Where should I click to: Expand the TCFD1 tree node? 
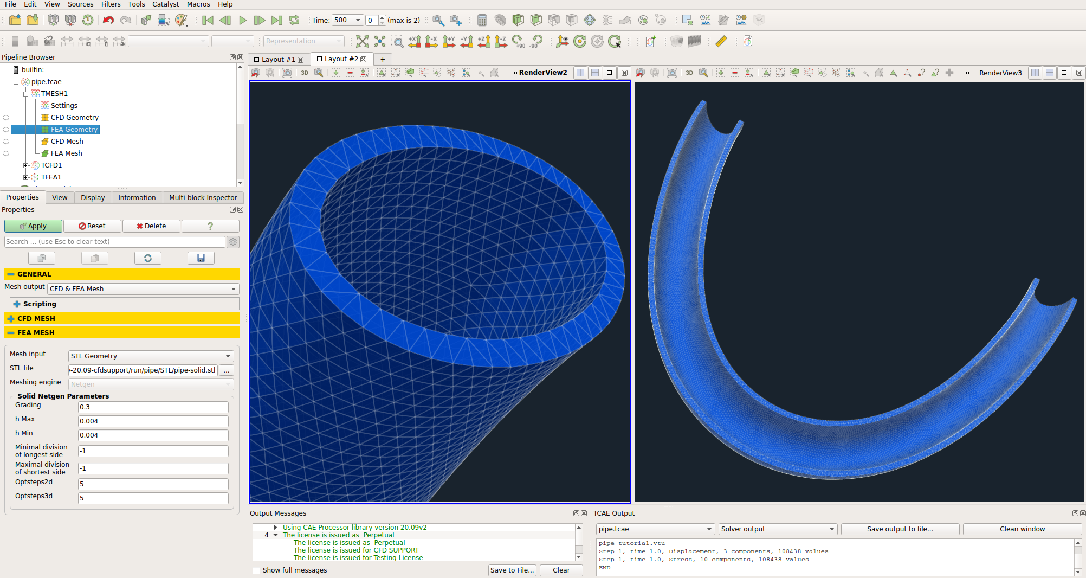coord(25,165)
